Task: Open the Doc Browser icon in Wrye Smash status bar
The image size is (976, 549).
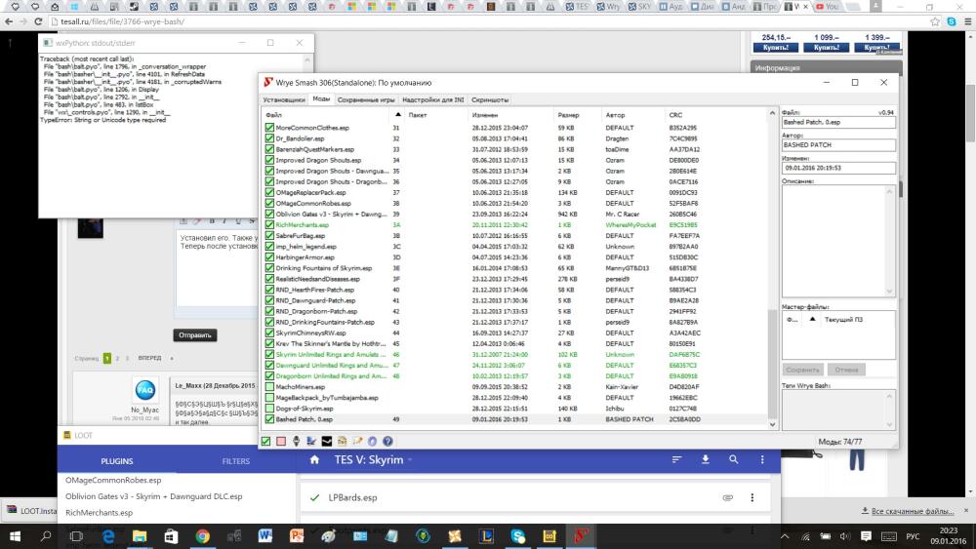Action: (x=342, y=442)
